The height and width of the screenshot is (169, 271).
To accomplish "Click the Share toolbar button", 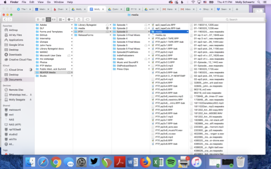I will coord(79,19).
